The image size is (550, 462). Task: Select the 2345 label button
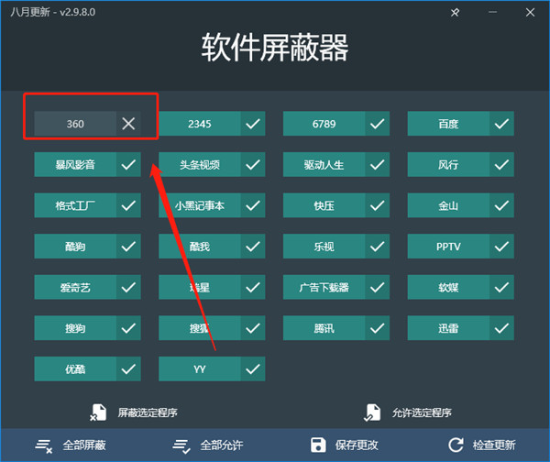pos(200,124)
